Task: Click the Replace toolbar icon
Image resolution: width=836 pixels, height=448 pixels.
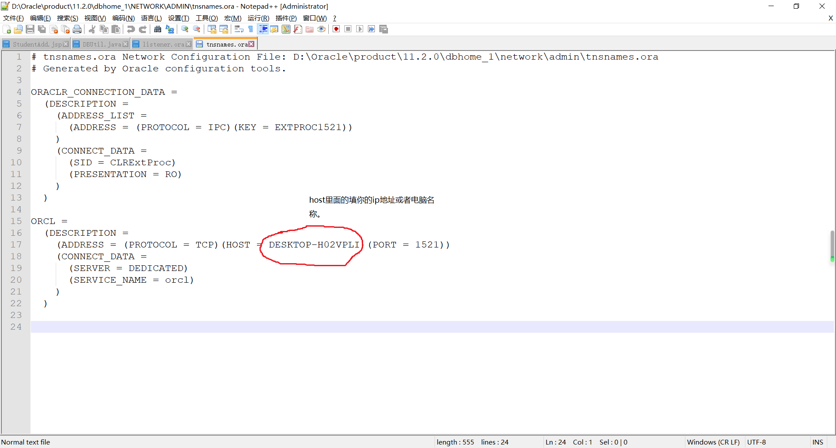Action: pyautogui.click(x=170, y=29)
